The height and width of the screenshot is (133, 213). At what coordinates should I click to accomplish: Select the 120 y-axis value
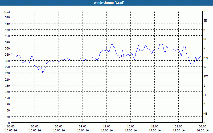pyautogui.click(x=7, y=98)
